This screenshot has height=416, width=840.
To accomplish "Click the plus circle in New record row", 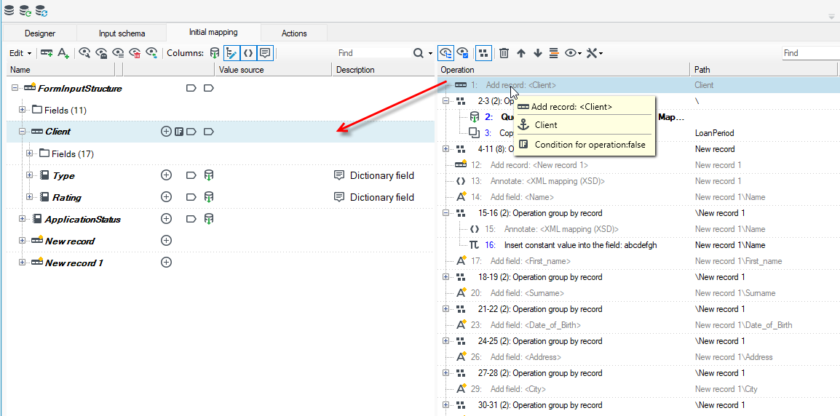I will click(166, 241).
